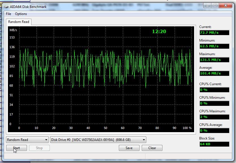Viewport: 236px width, 163px height.
Task: Click the 12:20 elapsed time on graph
Action: (x=159, y=31)
